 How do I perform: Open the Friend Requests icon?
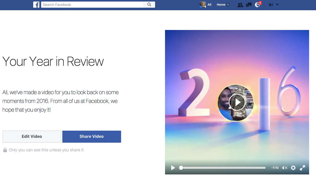pyautogui.click(x=240, y=4)
